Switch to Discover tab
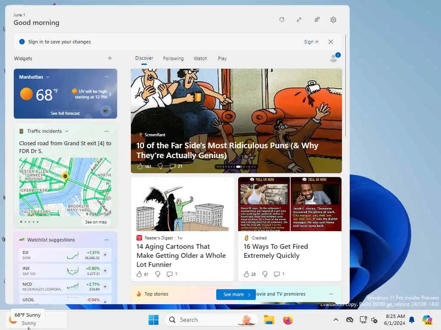Screen dimensions: 441x330 pyautogui.click(x=144, y=58)
